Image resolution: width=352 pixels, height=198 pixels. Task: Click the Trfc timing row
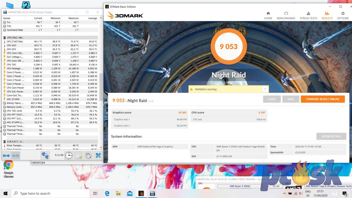[50, 26]
